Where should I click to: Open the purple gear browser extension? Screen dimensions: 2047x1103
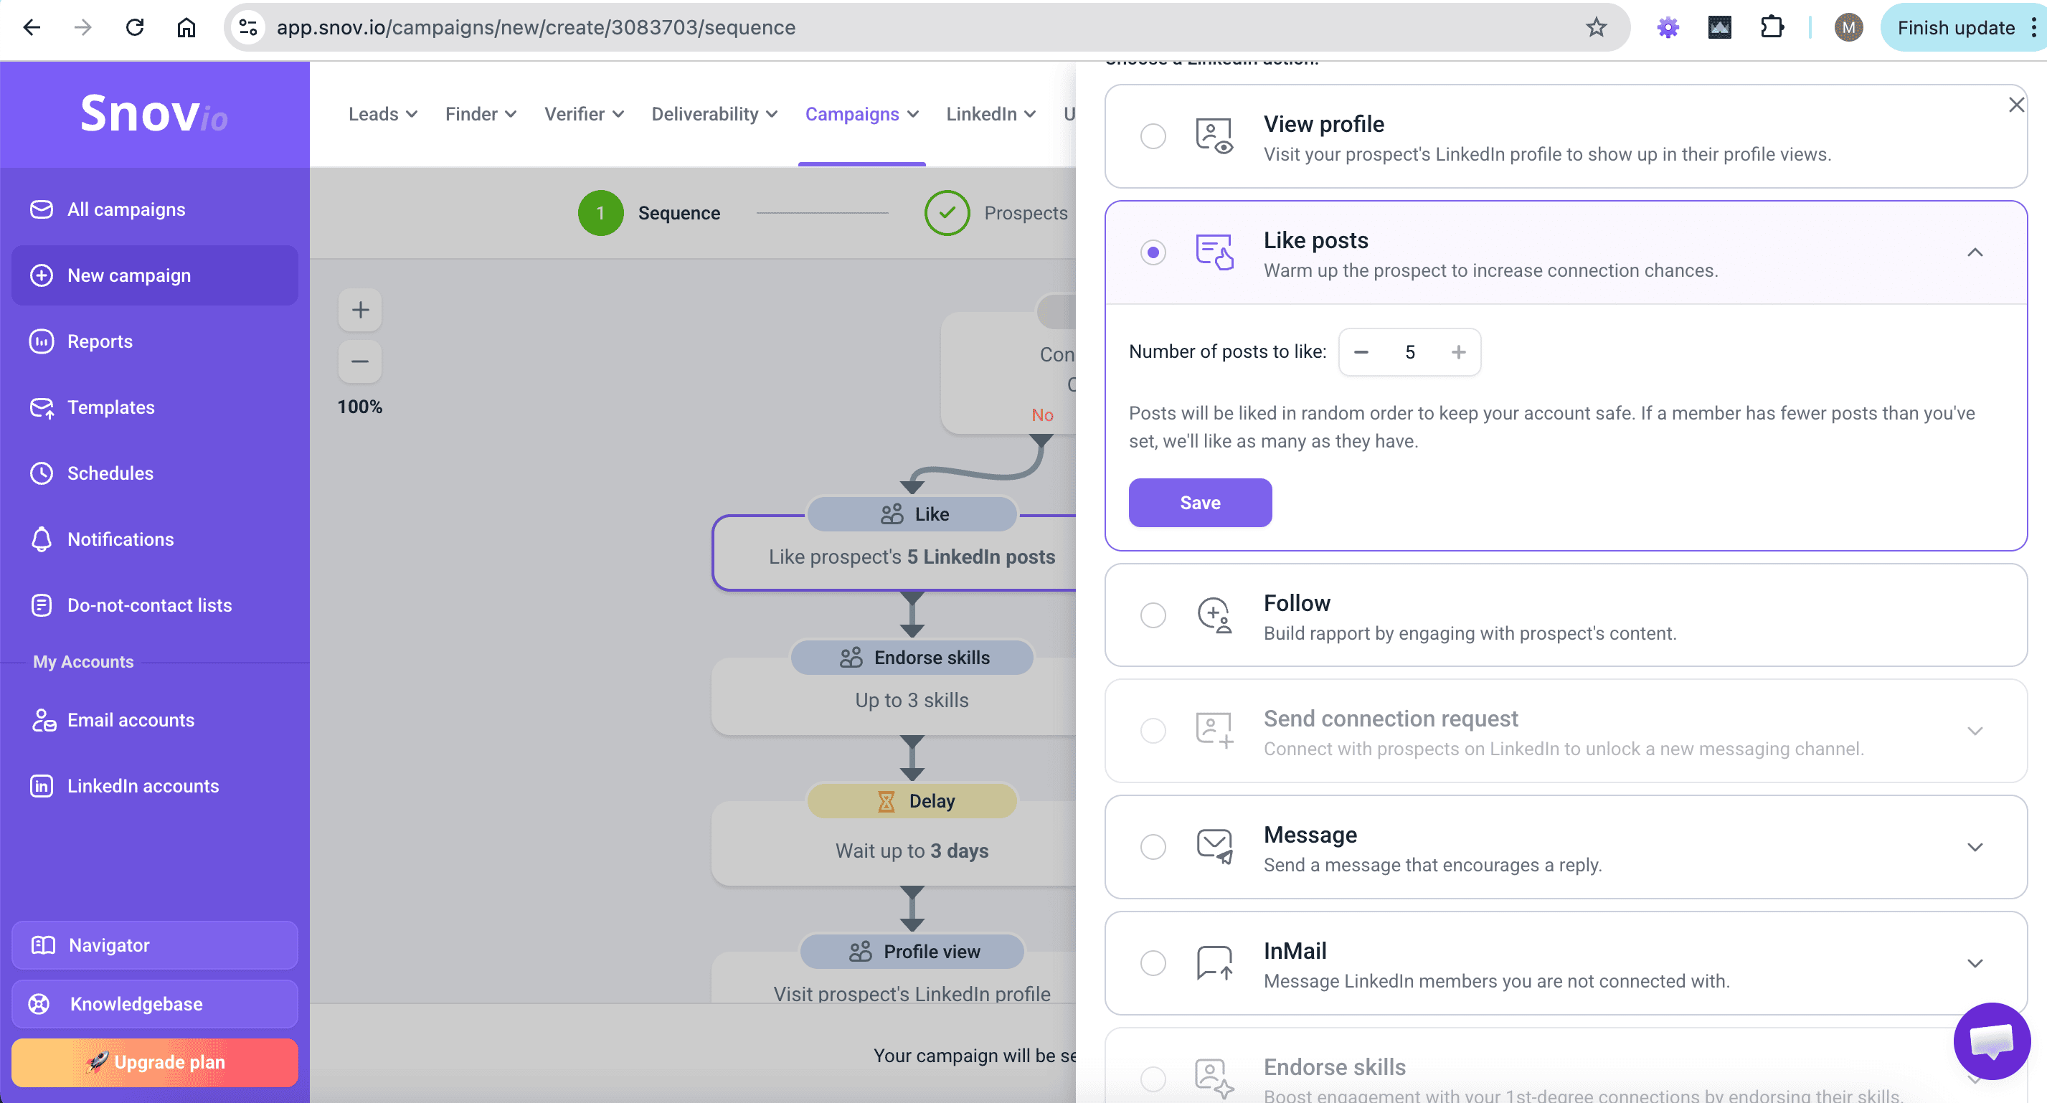(1667, 28)
